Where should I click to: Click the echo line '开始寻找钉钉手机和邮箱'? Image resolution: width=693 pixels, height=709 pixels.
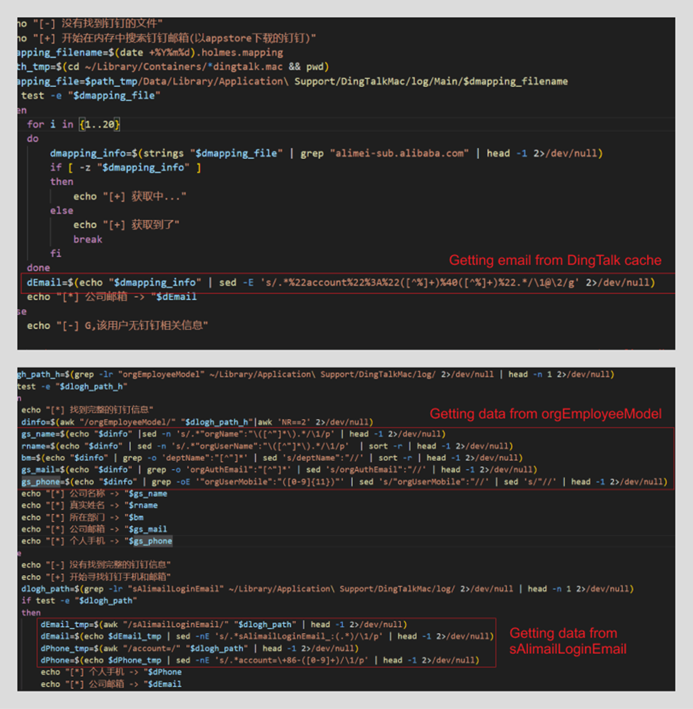pos(96,577)
